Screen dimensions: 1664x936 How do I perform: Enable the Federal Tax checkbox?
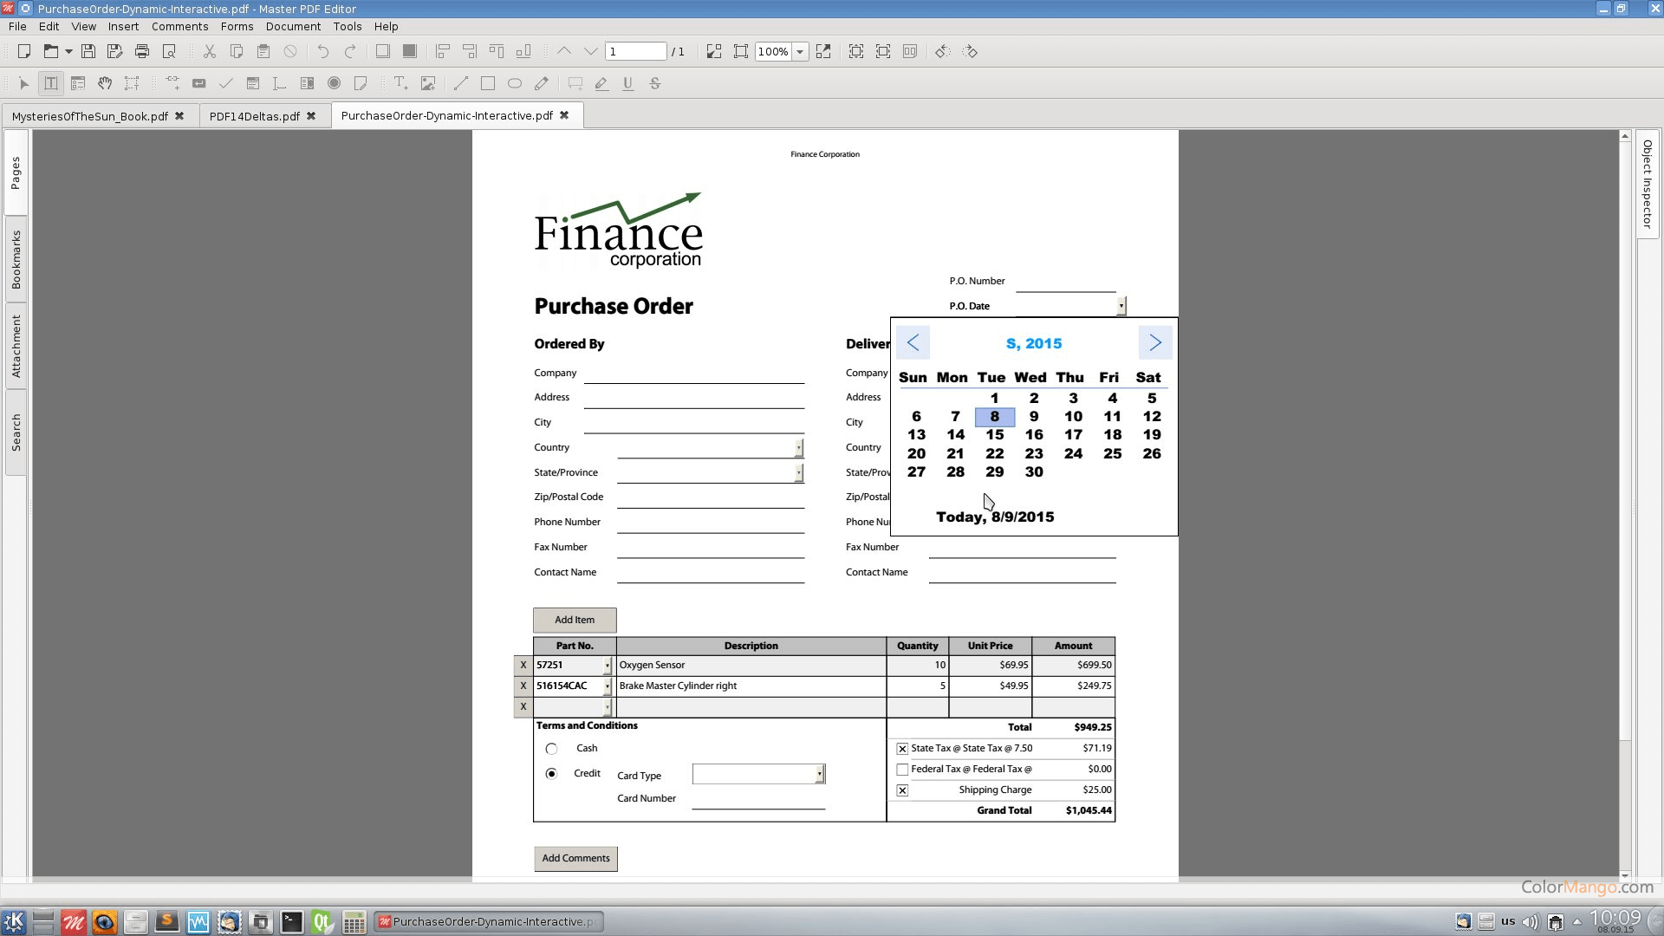pos(902,769)
